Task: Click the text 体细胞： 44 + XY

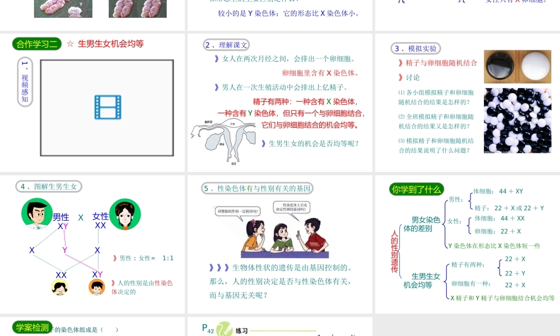Action: [498, 192]
